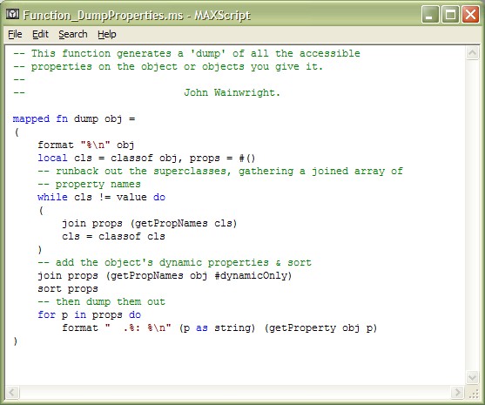Maximize the MAXScript editor window
Image resolution: width=485 pixels, height=405 pixels.
tap(450, 14)
